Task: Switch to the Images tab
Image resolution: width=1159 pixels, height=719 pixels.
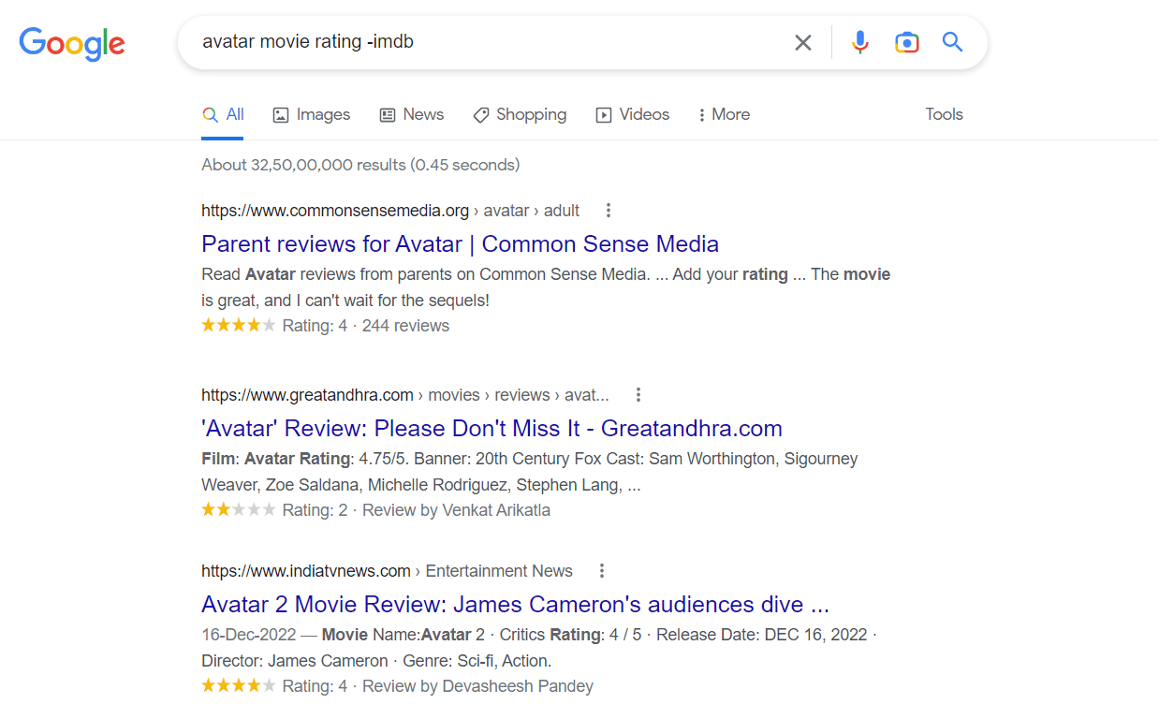Action: 312,114
